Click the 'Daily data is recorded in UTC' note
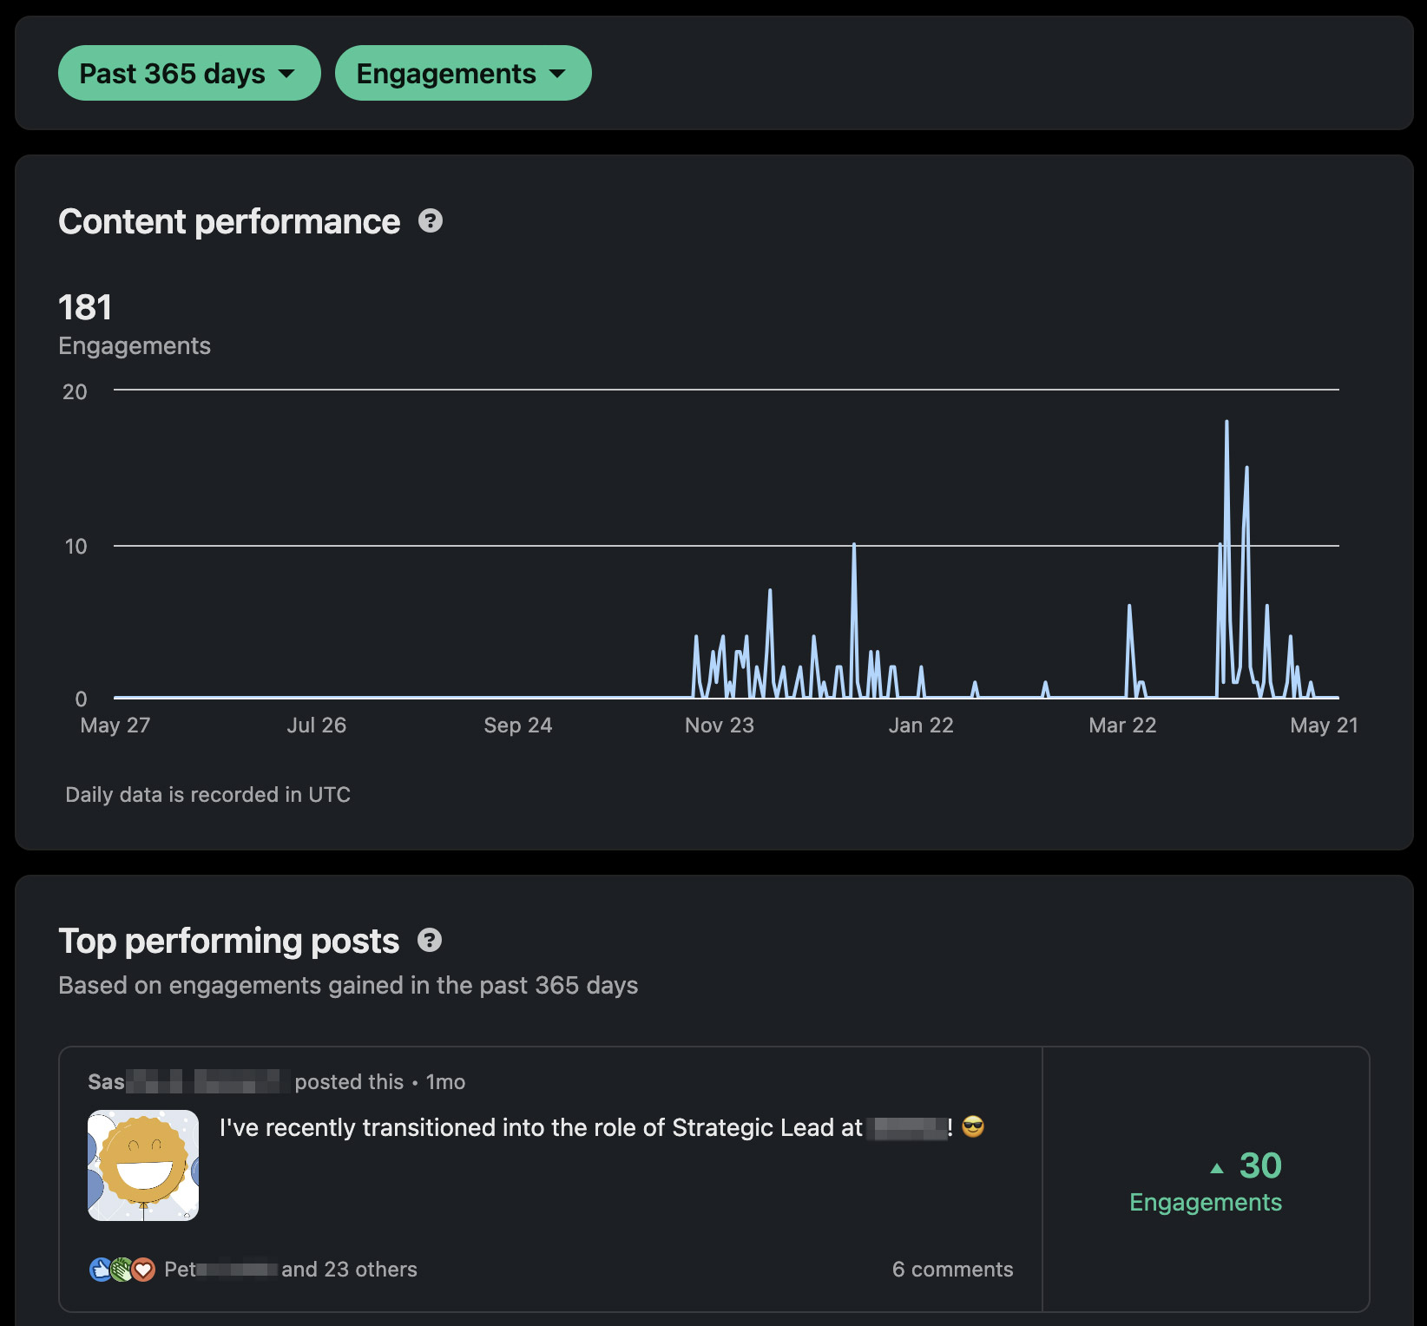 [208, 795]
